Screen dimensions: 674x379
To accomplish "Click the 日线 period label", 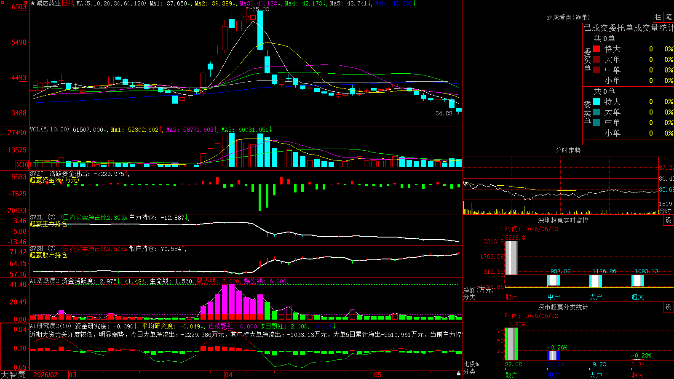I will [x=68, y=3].
